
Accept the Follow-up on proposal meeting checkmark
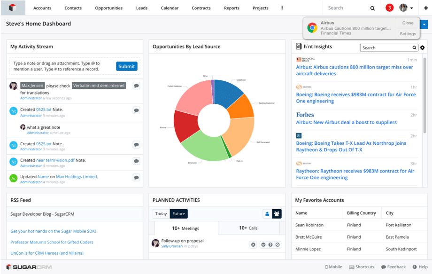coord(263,244)
